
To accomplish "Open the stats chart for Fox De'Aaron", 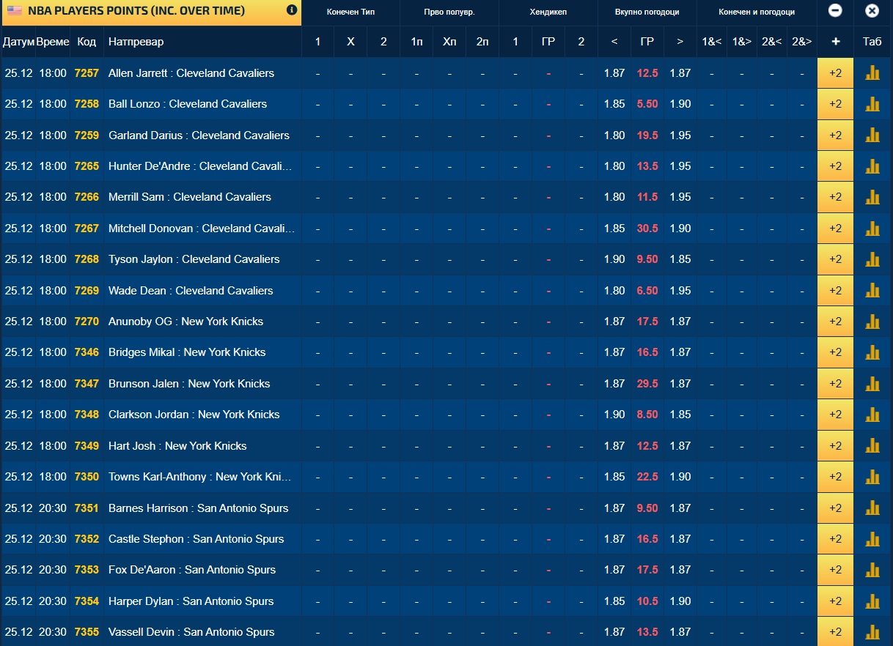I will coord(872,570).
